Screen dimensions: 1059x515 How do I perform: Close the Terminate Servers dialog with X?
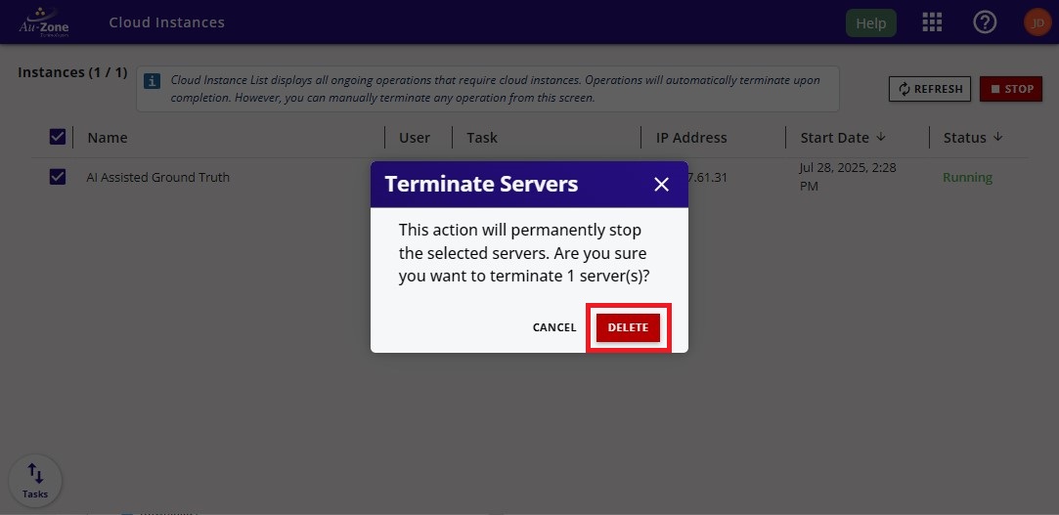click(661, 185)
